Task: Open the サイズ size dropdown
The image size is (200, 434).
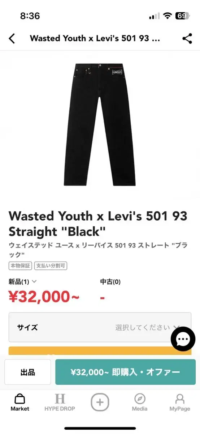Action: point(100,327)
